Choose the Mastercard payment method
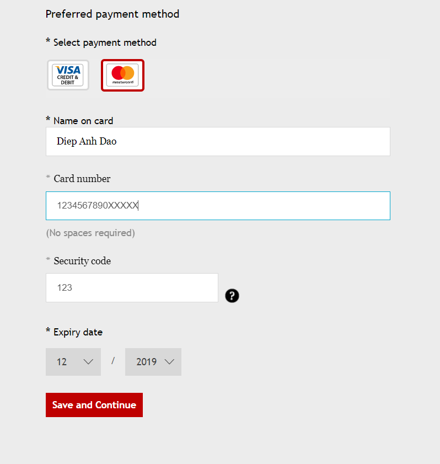This screenshot has width=440, height=464. pos(122,75)
